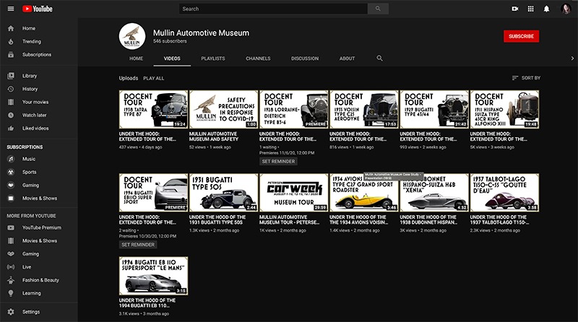Screen dimensions: 578x322
Task: Open the Sort By dropdown
Action: [x=526, y=78]
